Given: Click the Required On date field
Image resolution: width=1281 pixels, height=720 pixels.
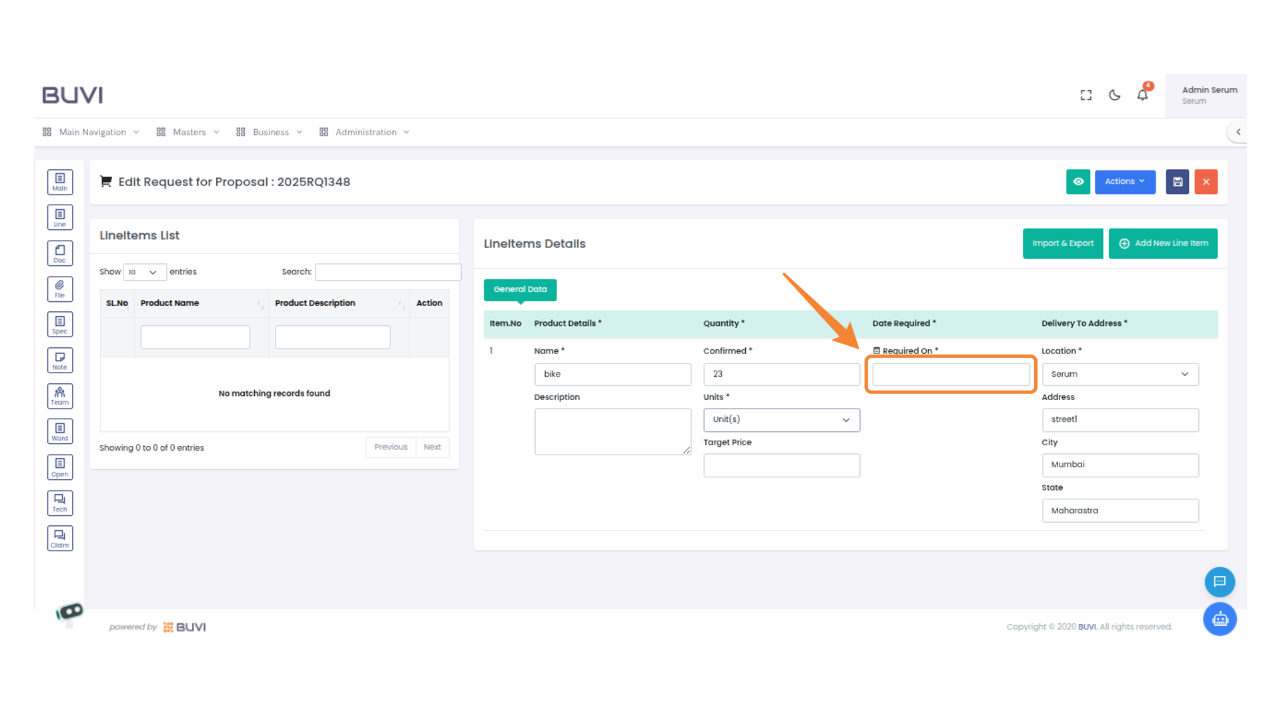Looking at the screenshot, I should coord(951,375).
